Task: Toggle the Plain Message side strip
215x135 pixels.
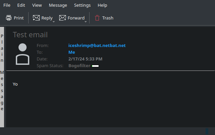Action: [2, 72]
